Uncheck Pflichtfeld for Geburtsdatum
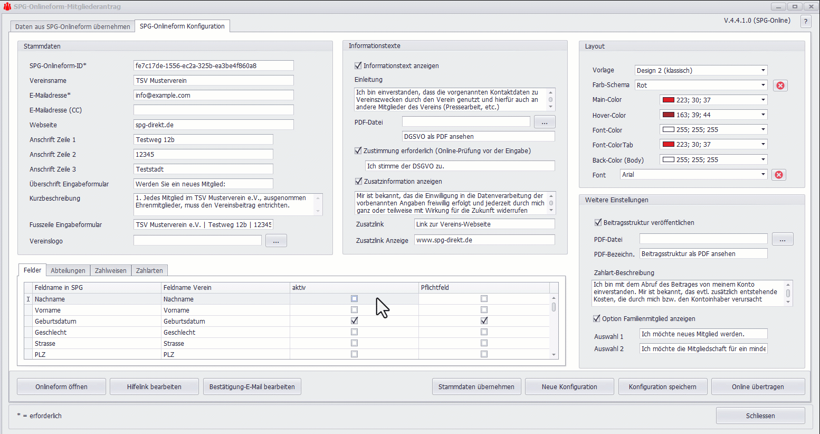Viewport: 820px width, 434px height. click(x=484, y=320)
